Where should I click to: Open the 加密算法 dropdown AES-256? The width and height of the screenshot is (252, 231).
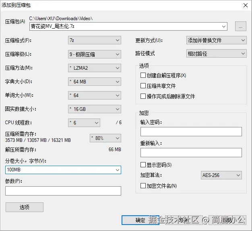[221, 175]
